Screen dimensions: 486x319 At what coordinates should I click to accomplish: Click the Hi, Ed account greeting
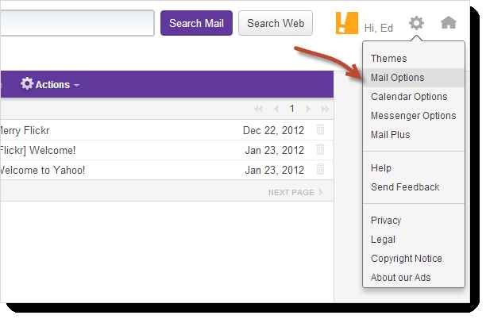click(x=379, y=28)
